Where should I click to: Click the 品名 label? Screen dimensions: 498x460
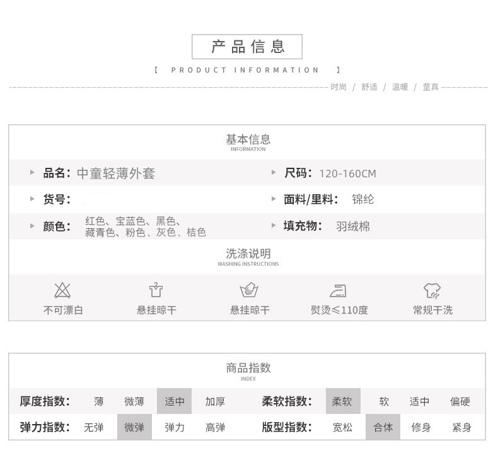(x=57, y=174)
